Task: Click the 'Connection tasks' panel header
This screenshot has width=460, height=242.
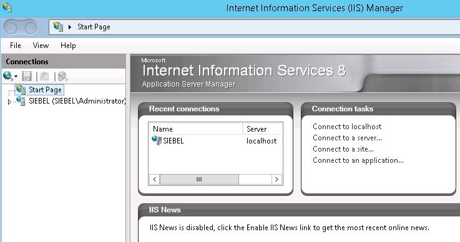Action: 378,109
